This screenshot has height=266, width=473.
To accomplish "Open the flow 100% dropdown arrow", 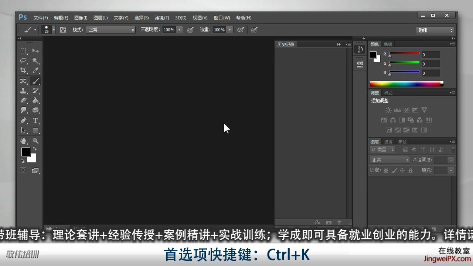I will pos(230,30).
